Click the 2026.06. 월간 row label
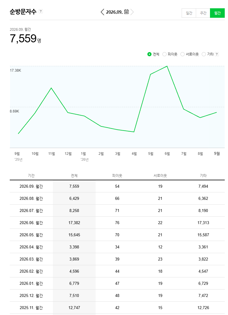228x315 pixels. coord(31,223)
